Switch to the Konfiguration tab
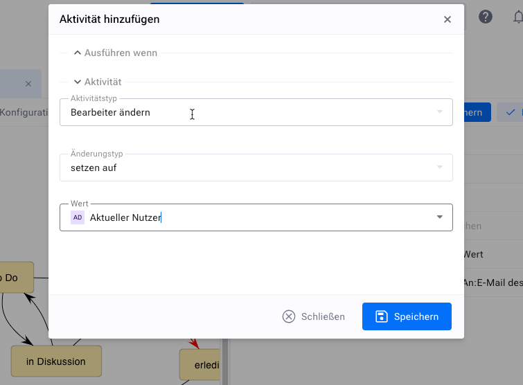 pos(23,112)
